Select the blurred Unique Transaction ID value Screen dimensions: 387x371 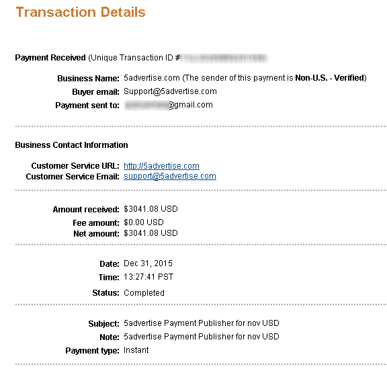pyautogui.click(x=224, y=58)
